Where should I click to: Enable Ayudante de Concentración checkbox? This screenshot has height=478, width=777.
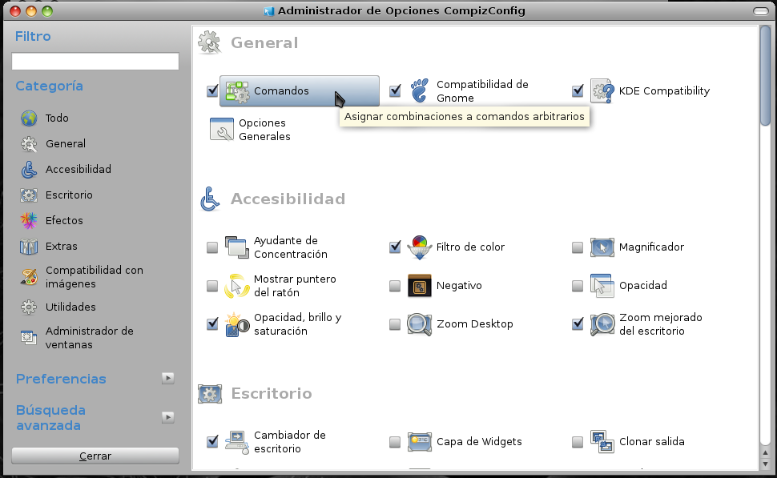[x=212, y=247]
